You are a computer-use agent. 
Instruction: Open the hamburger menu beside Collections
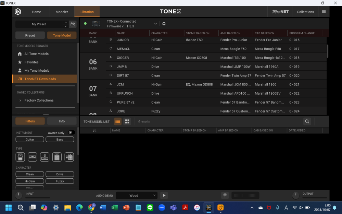(x=324, y=11)
